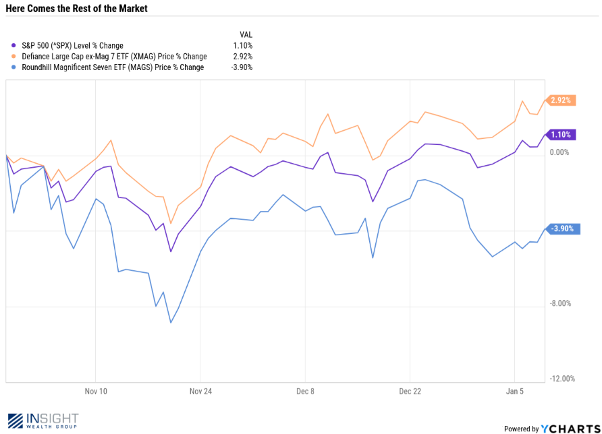Click the Jan 5 date marker
The width and height of the screenshot is (602, 434).
click(x=514, y=391)
